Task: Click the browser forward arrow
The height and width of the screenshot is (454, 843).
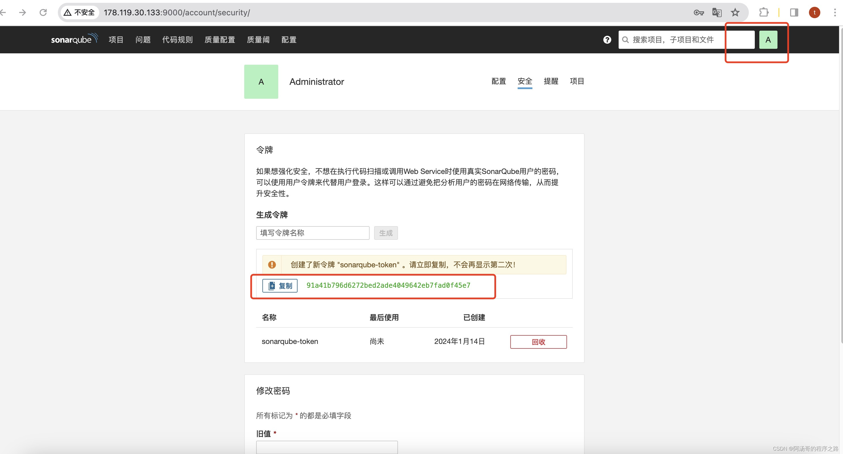Action: click(x=23, y=12)
